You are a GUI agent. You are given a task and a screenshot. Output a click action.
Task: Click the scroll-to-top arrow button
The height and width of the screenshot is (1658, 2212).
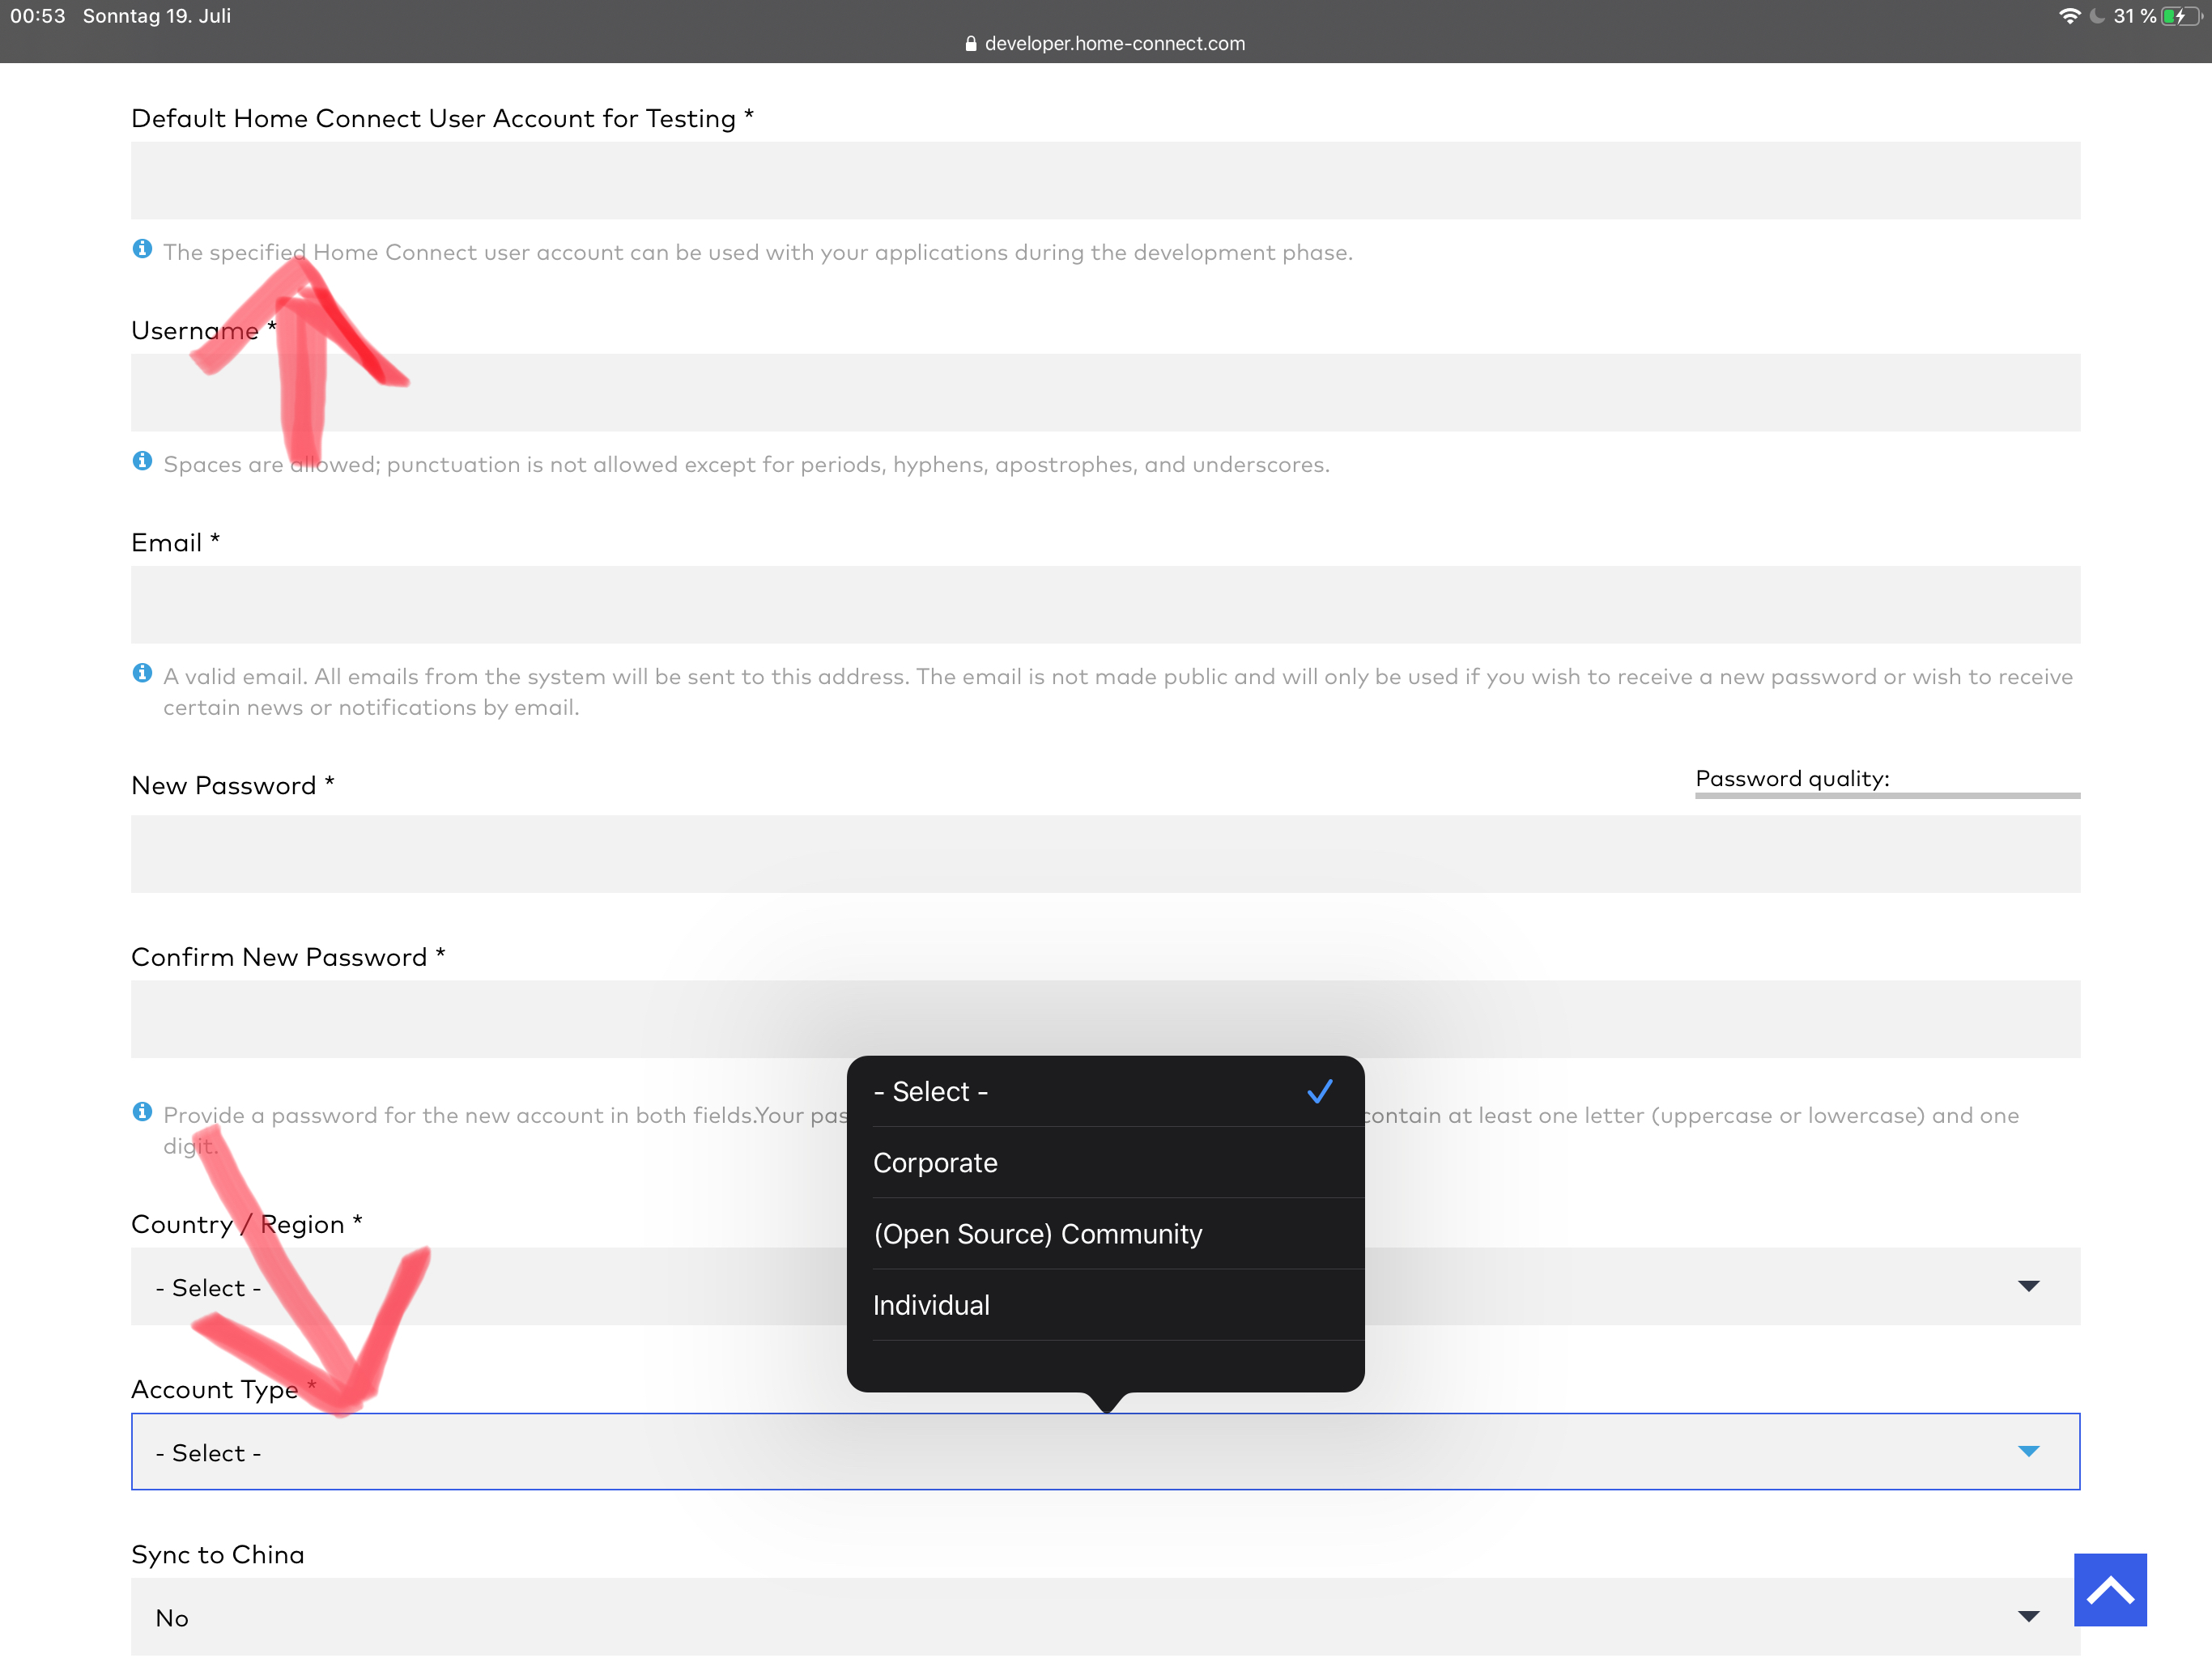(x=2109, y=1589)
